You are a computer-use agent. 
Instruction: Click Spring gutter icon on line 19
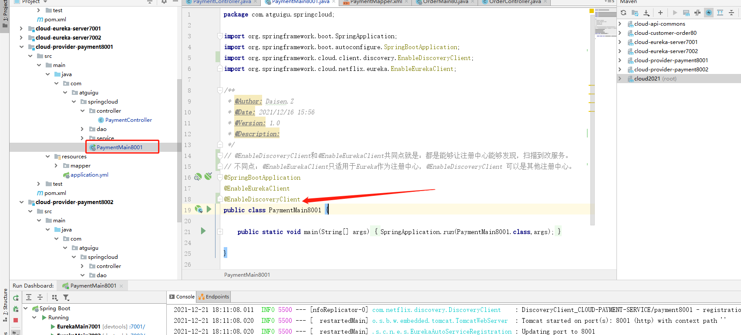pyautogui.click(x=199, y=209)
